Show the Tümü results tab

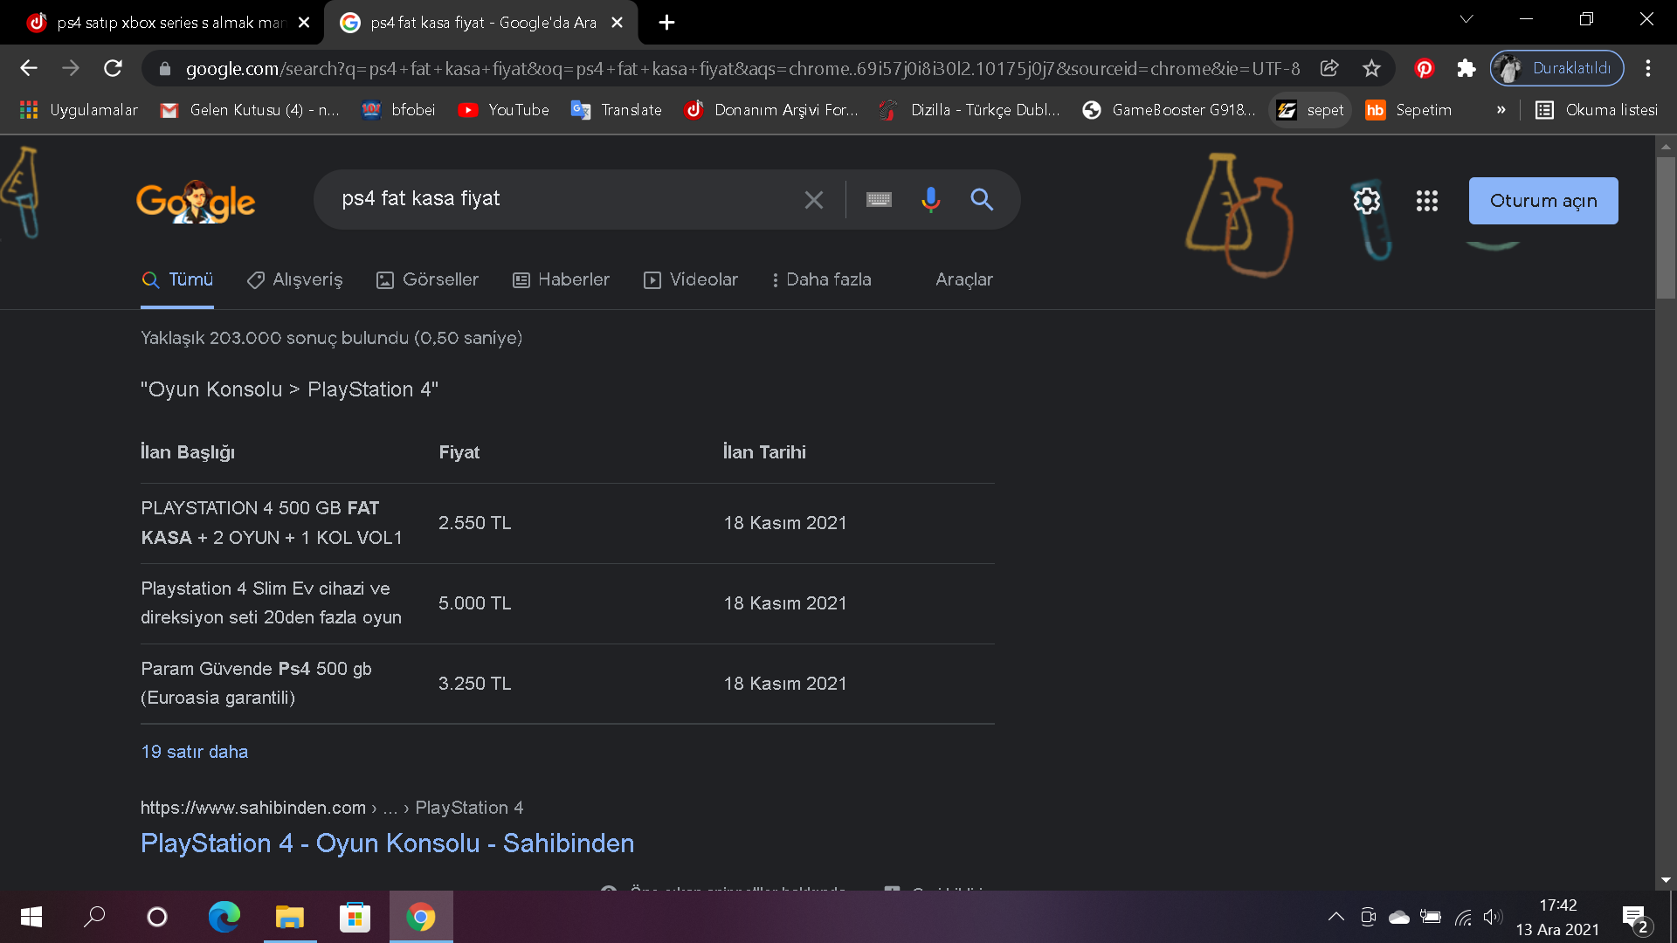pyautogui.click(x=177, y=279)
